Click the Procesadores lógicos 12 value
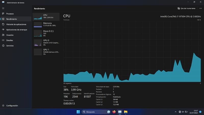 [114, 94]
